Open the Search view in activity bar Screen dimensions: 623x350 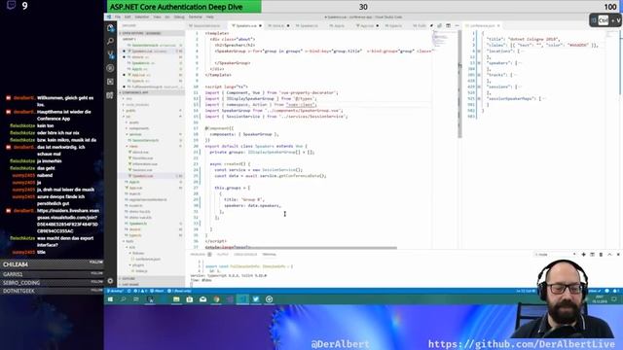point(110,41)
